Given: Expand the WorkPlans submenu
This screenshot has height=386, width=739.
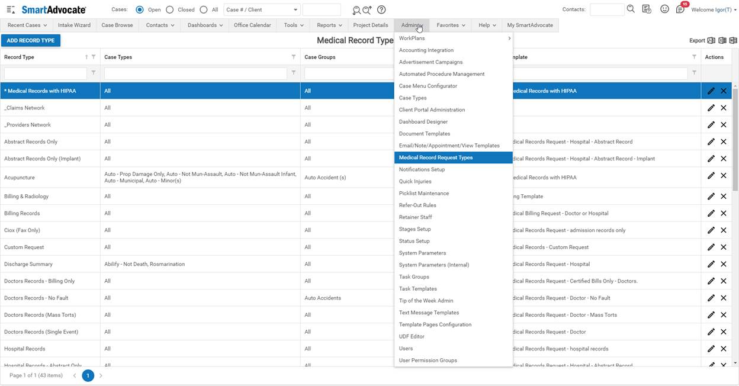Looking at the screenshot, I should (x=454, y=38).
